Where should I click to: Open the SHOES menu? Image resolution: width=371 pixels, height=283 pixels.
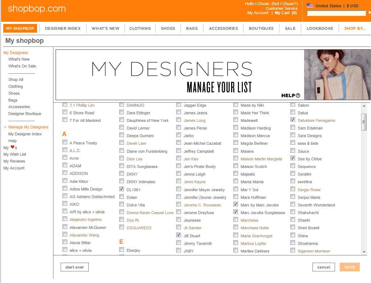coord(168,28)
